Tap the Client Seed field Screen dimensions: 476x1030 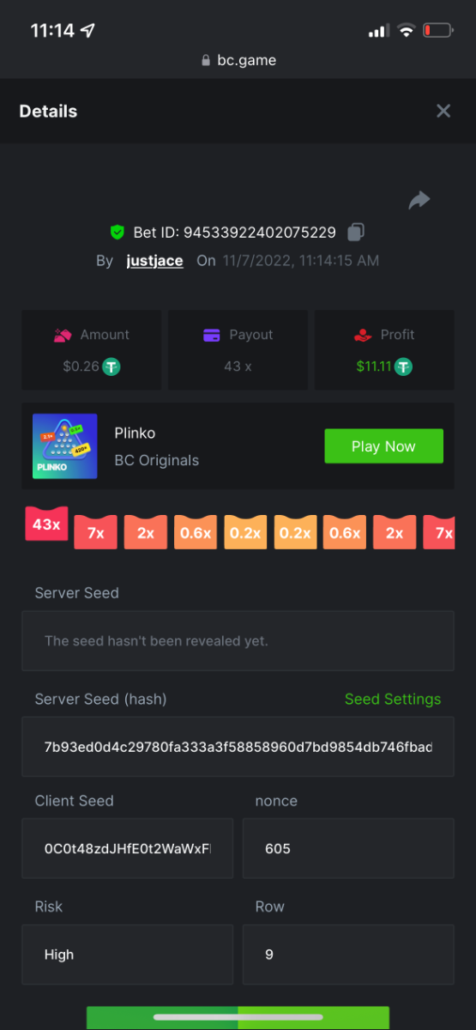(x=127, y=848)
